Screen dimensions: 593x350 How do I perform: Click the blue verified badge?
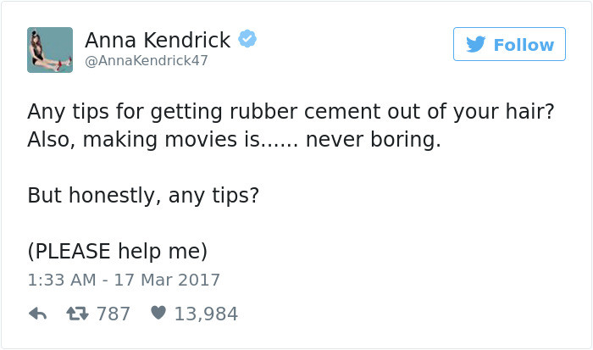point(247,40)
